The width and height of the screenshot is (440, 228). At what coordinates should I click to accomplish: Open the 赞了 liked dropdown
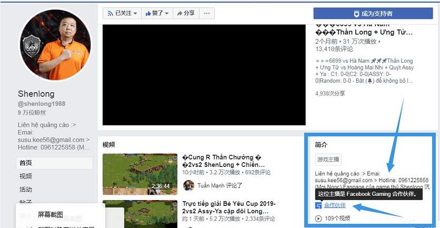(157, 13)
